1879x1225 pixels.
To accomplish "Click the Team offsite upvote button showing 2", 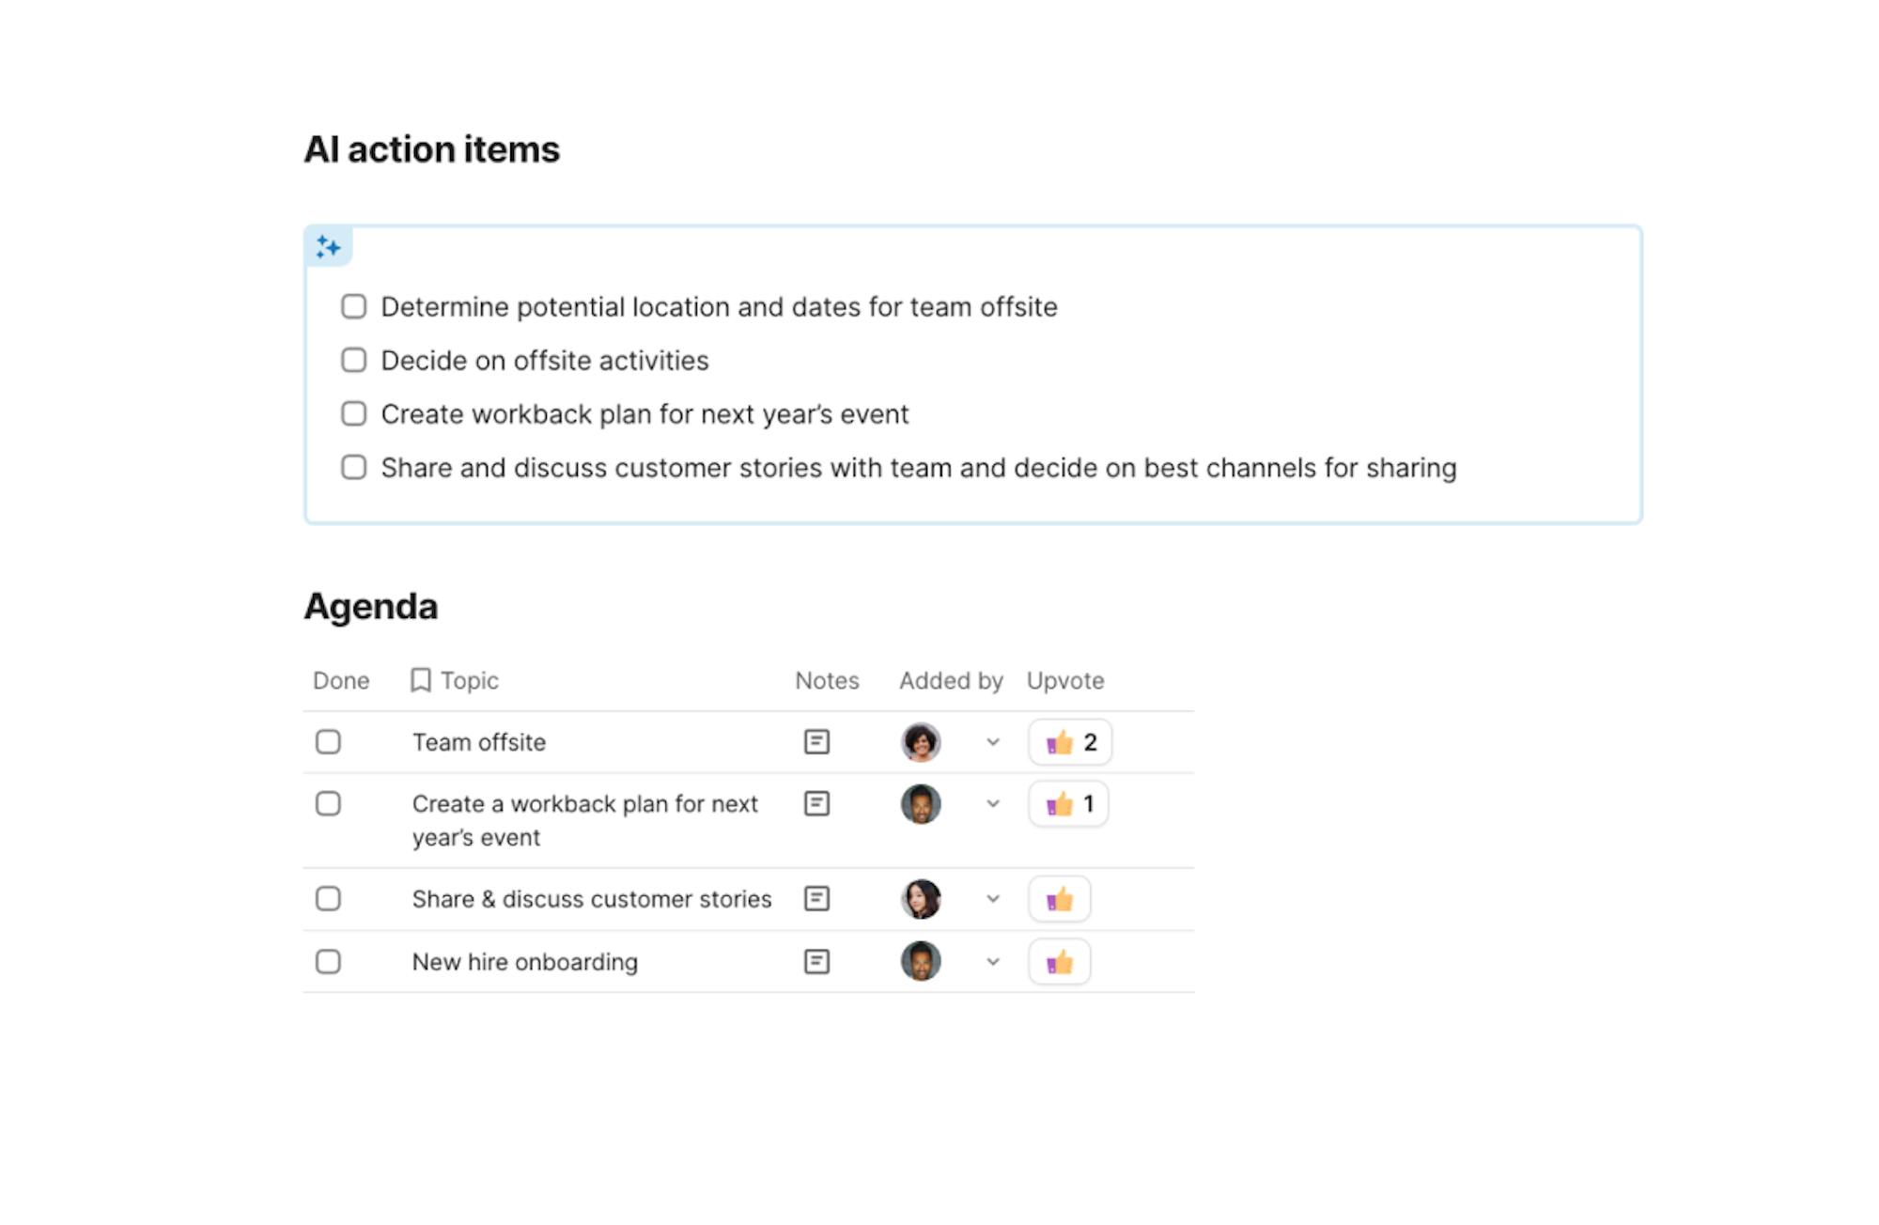I will pyautogui.click(x=1070, y=742).
